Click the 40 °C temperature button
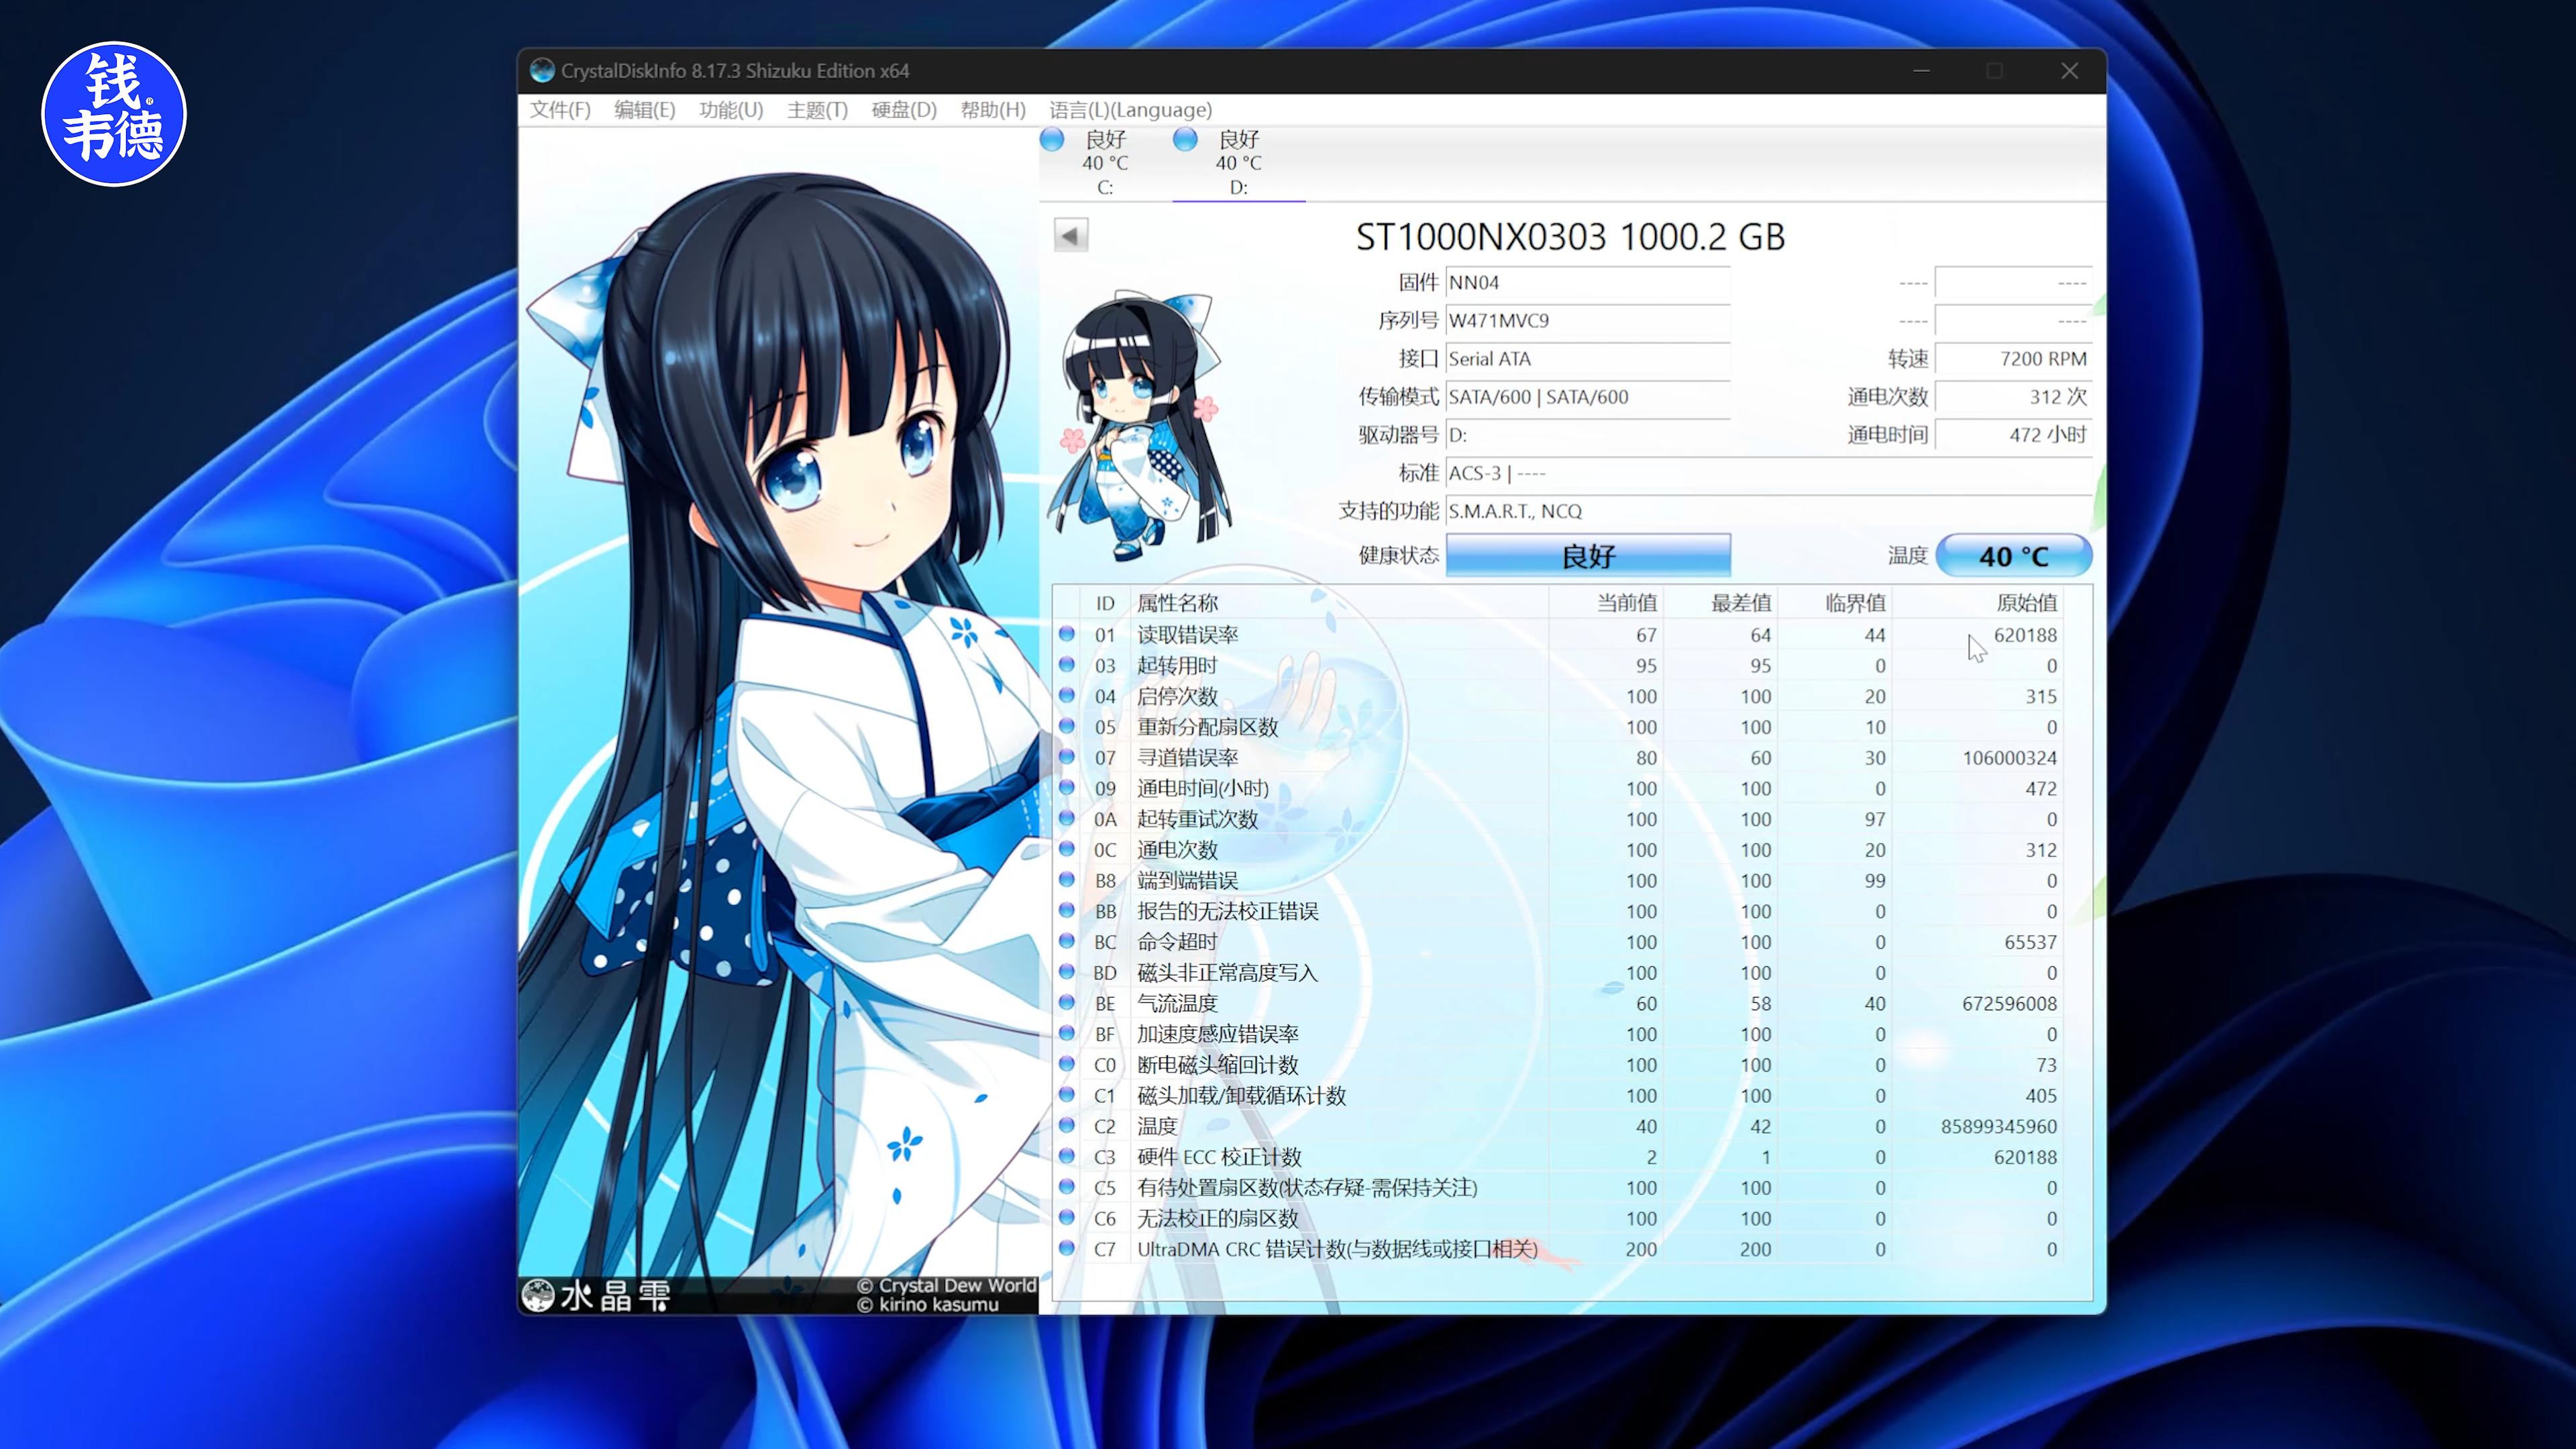 click(x=2013, y=556)
